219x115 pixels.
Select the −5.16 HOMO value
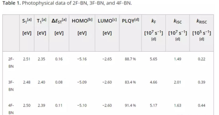coord(82,59)
